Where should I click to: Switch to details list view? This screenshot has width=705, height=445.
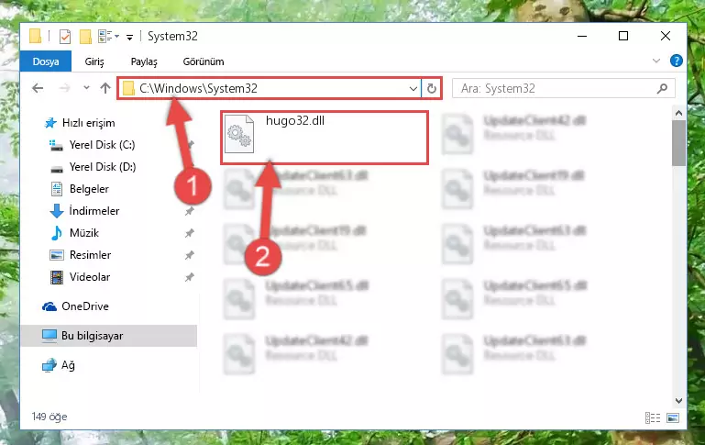click(x=653, y=418)
